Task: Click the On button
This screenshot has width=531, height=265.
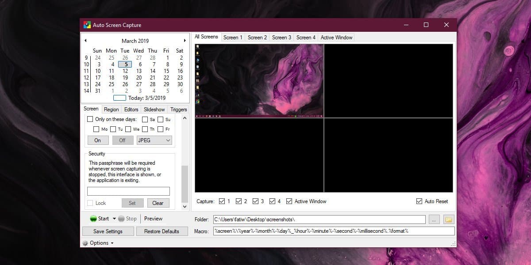Action: coord(98,140)
